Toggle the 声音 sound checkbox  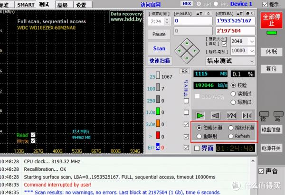(x=261, y=171)
